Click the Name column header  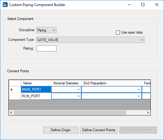(x=36, y=83)
